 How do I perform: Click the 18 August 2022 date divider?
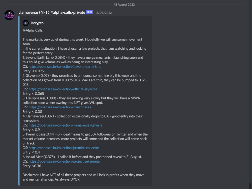tap(124, 4)
